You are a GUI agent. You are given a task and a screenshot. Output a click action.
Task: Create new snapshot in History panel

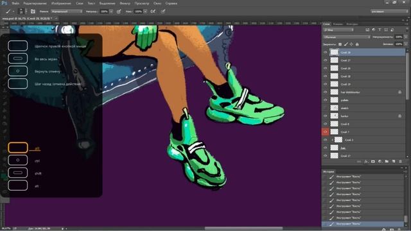tap(392, 229)
